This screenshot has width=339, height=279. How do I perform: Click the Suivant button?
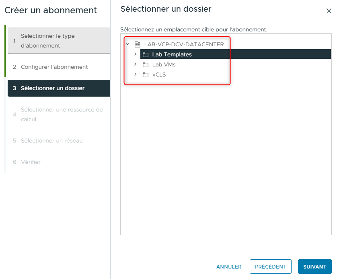click(x=314, y=267)
